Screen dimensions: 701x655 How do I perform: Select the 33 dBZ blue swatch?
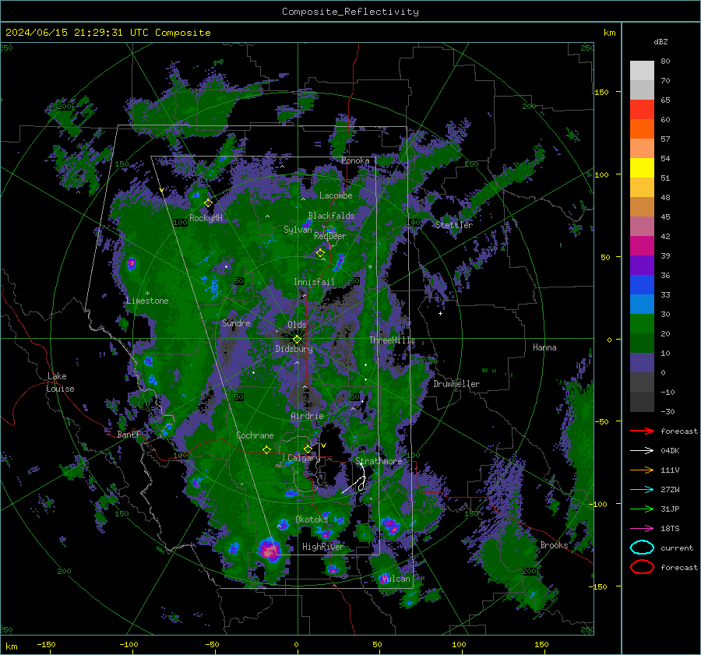click(642, 304)
